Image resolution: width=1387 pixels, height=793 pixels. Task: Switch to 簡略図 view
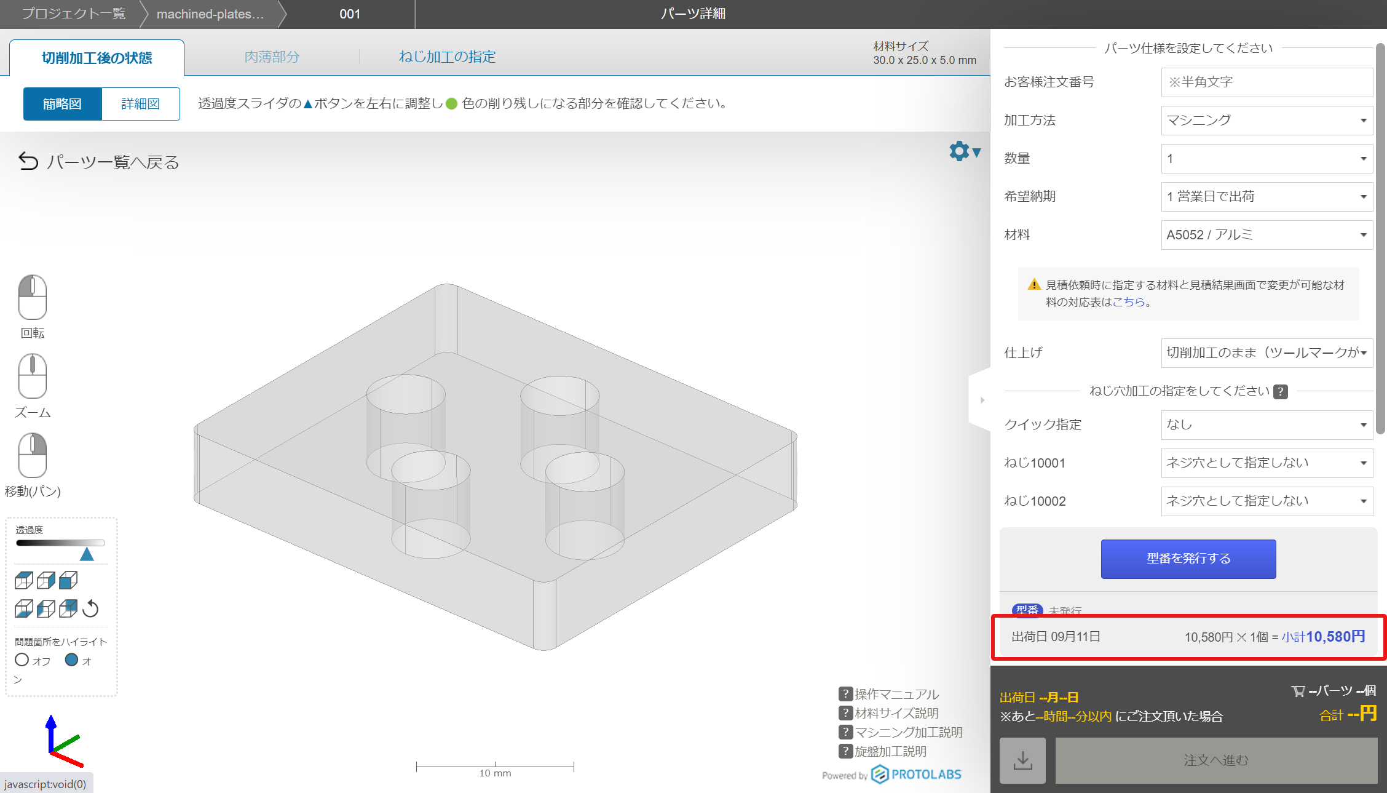(x=63, y=104)
